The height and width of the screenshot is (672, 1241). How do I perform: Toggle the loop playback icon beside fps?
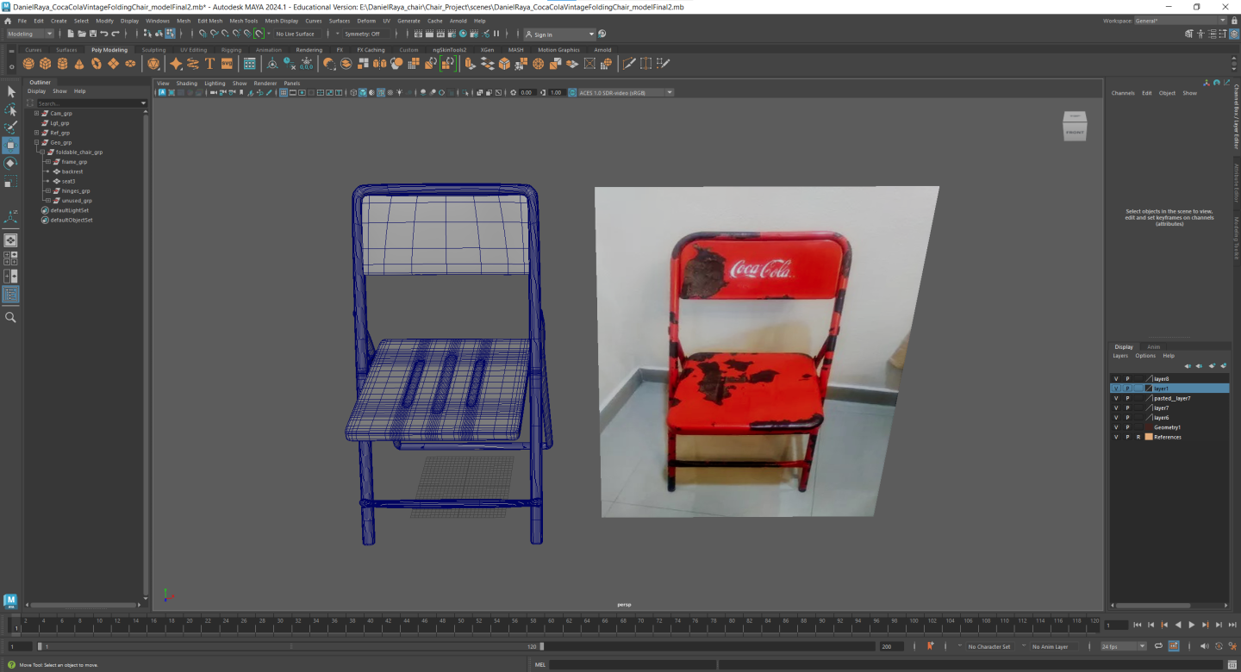1158,646
